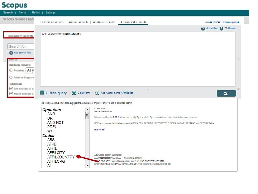Select the AFFILORG code

[x=56, y=161]
